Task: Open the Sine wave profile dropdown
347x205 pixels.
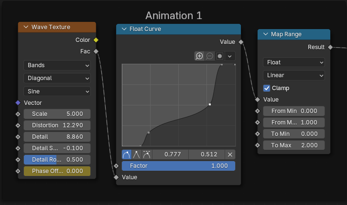Action: pos(57,91)
